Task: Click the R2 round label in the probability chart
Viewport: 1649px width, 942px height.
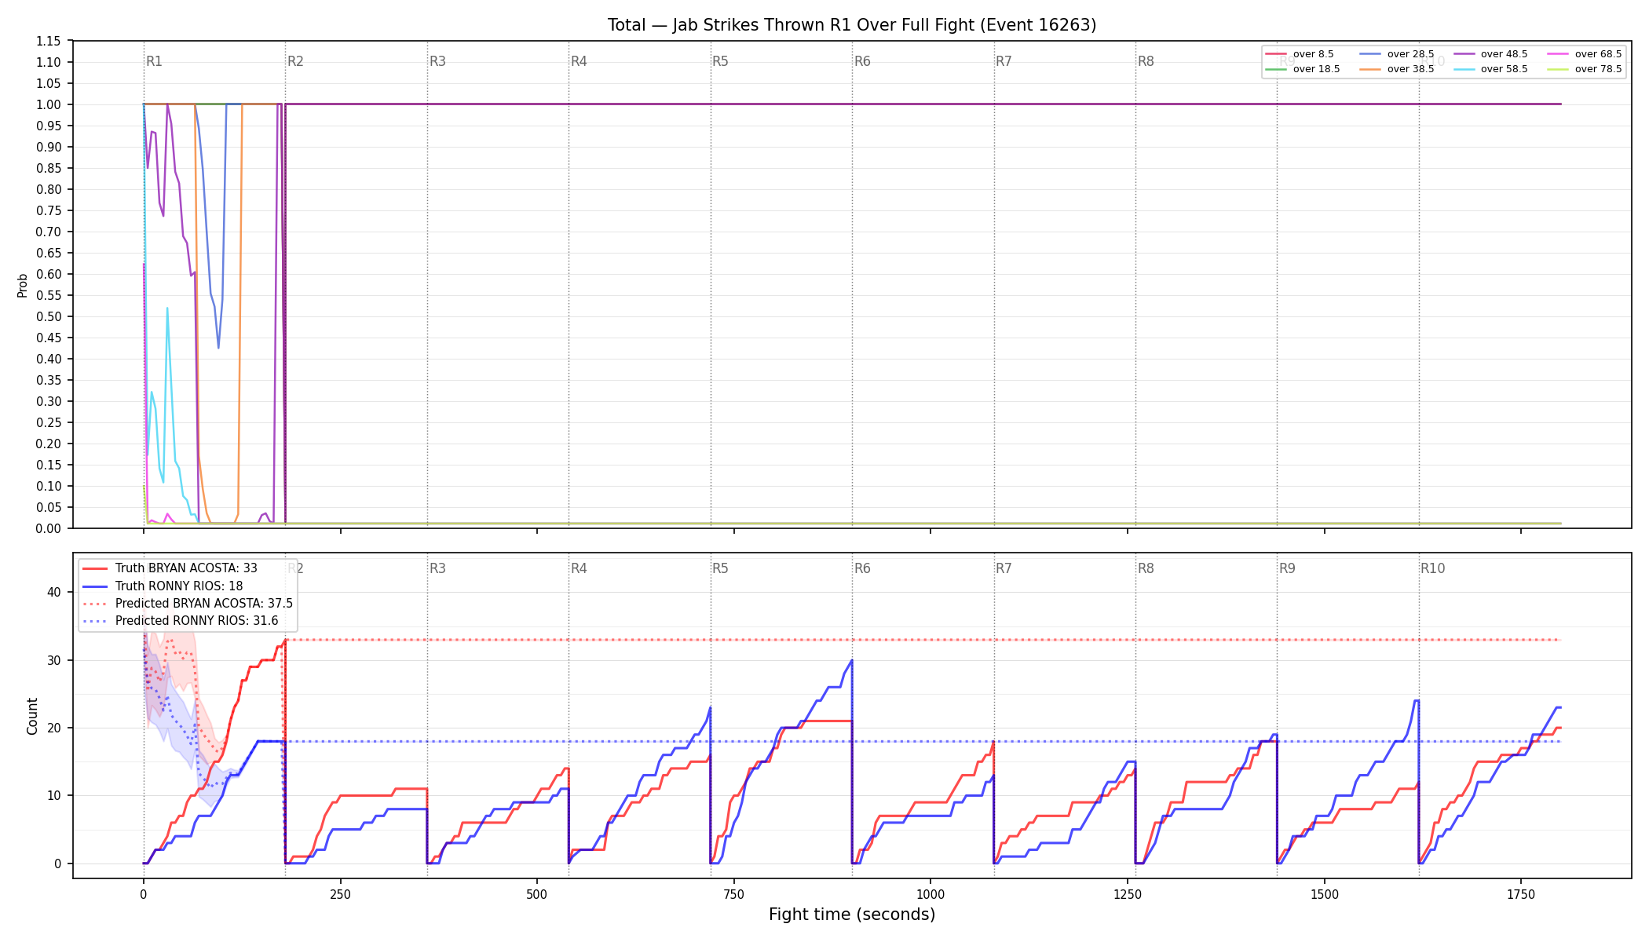Action: coord(295,61)
